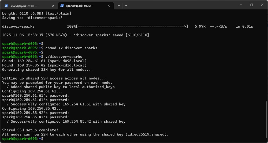Screen dimensions: 268x143
Task: Expand the new tab profile dropdown
Action: pyautogui.click(x=126, y=6)
